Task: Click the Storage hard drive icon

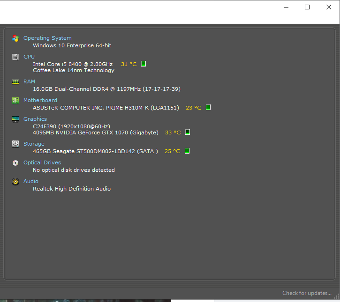Action: 15,144
